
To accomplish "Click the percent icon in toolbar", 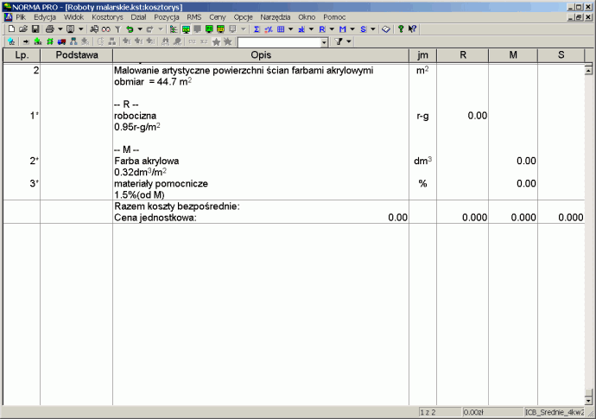I will (x=268, y=29).
